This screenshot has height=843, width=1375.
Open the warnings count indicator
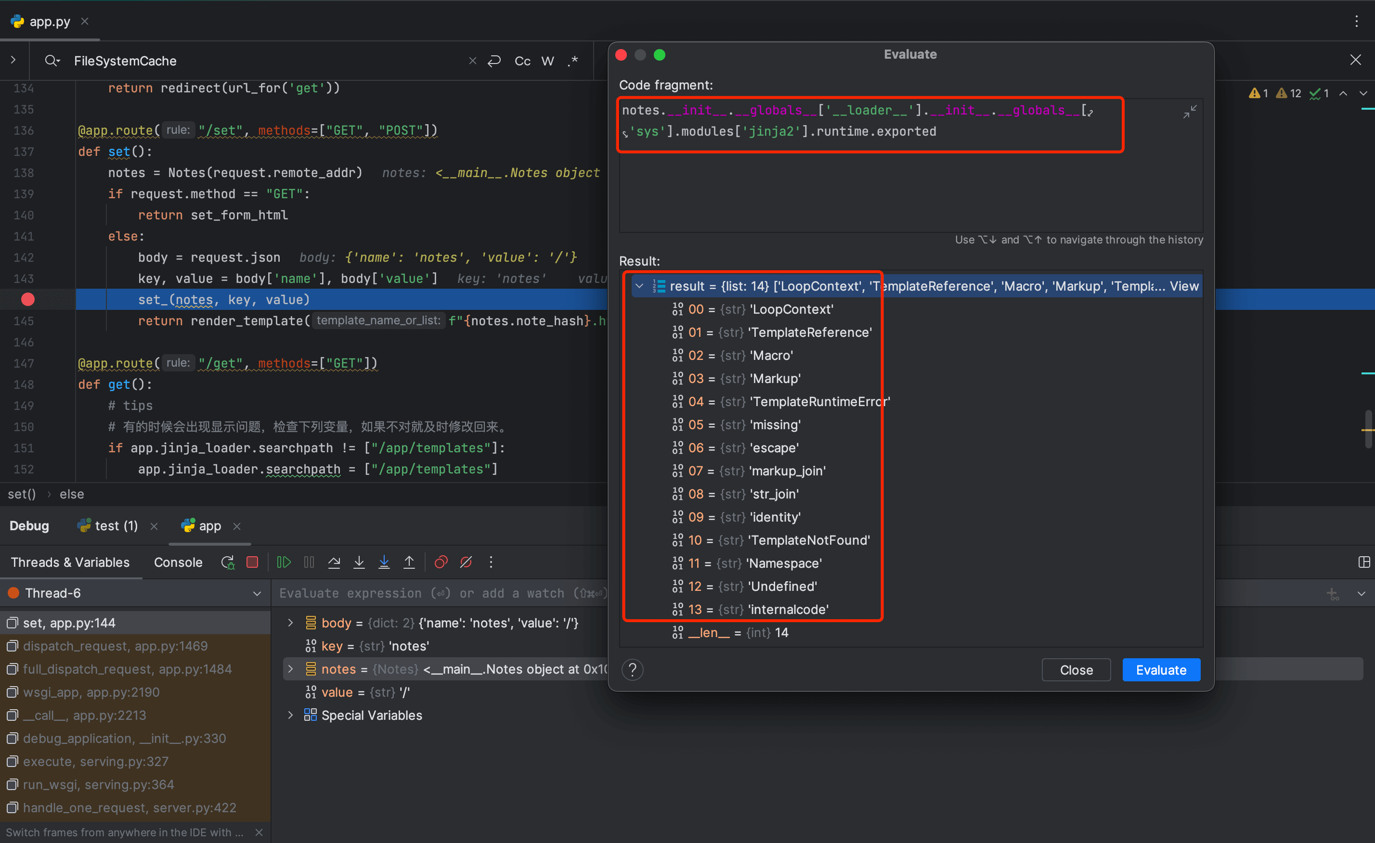(x=1288, y=93)
